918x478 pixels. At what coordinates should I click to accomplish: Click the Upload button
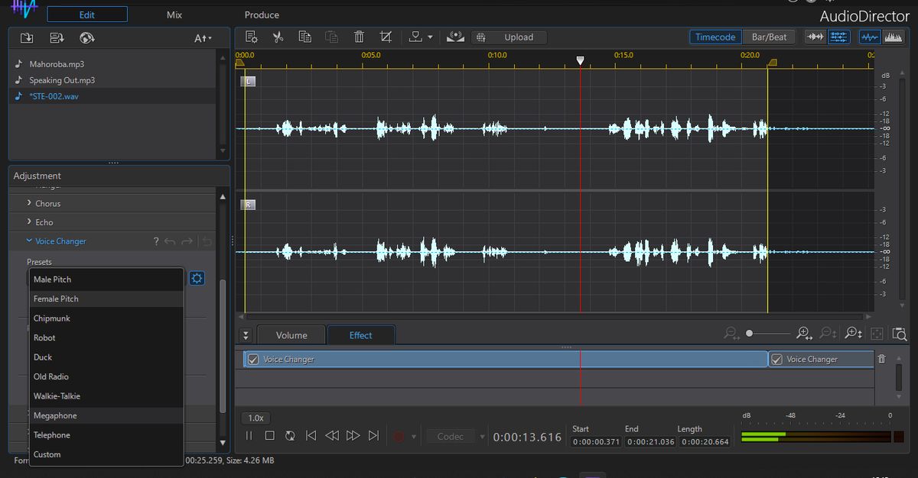click(x=519, y=37)
